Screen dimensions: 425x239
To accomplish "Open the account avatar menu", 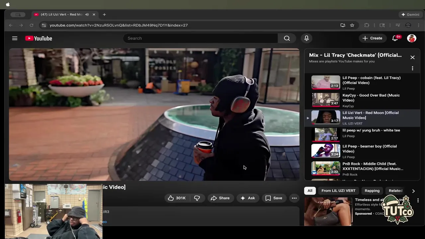I will [412, 38].
